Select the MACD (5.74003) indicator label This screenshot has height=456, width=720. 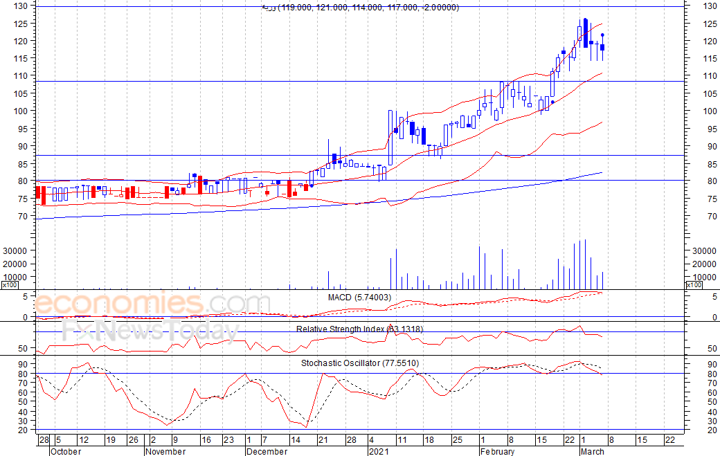pyautogui.click(x=359, y=298)
